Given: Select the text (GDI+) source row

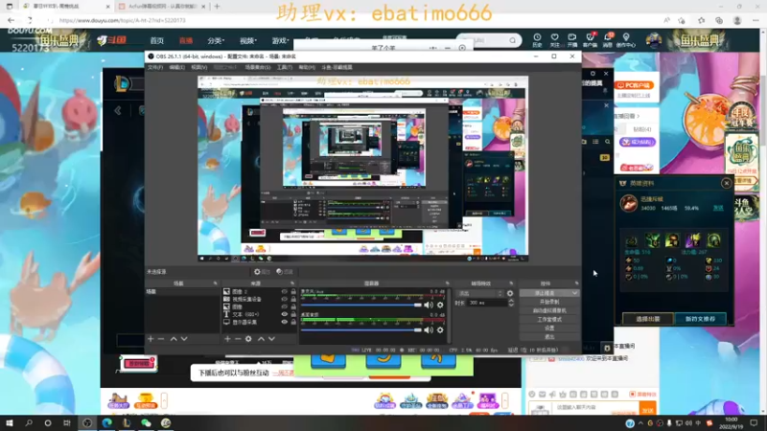Looking at the screenshot, I should pos(259,314).
